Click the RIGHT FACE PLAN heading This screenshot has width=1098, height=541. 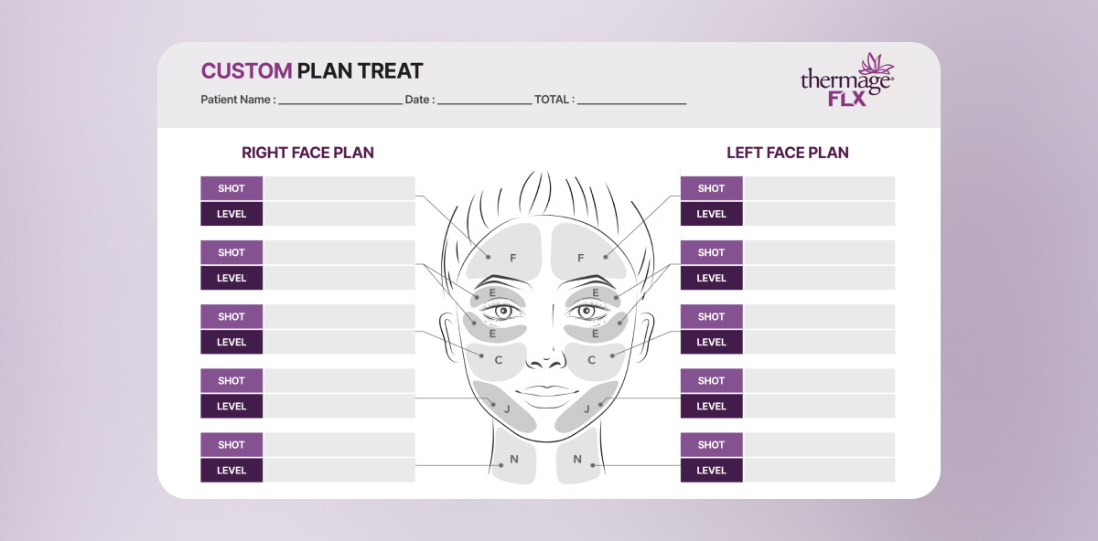307,153
